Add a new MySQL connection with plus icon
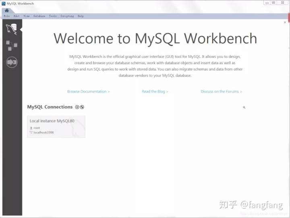This screenshot has height=218, width=290. click(77, 107)
